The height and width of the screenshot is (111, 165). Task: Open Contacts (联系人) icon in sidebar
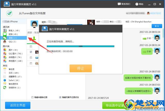[x=5, y=31]
